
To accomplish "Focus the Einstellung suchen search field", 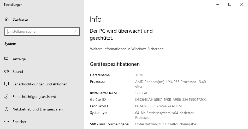I will (42, 32).
